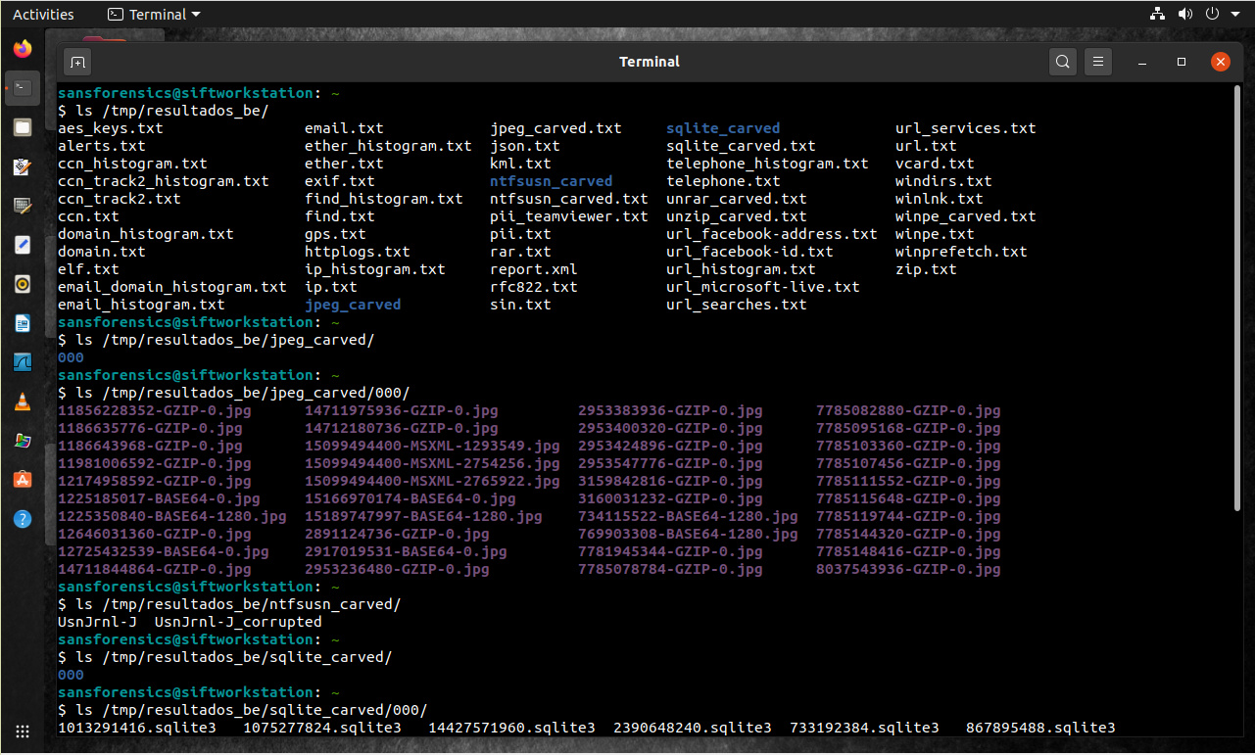Open a new terminal tab
The image size is (1255, 755).
coord(77,62)
